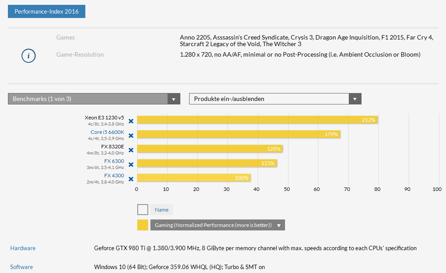Remove FX 6300 using the X icon
This screenshot has height=273, width=446.
coord(131,165)
